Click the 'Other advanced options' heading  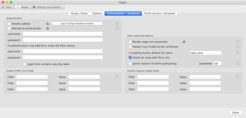pyautogui.click(x=140, y=36)
